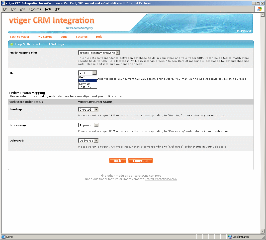Open the Settings navigation link
This screenshot has width=266, height=240.
click(x=81, y=37)
